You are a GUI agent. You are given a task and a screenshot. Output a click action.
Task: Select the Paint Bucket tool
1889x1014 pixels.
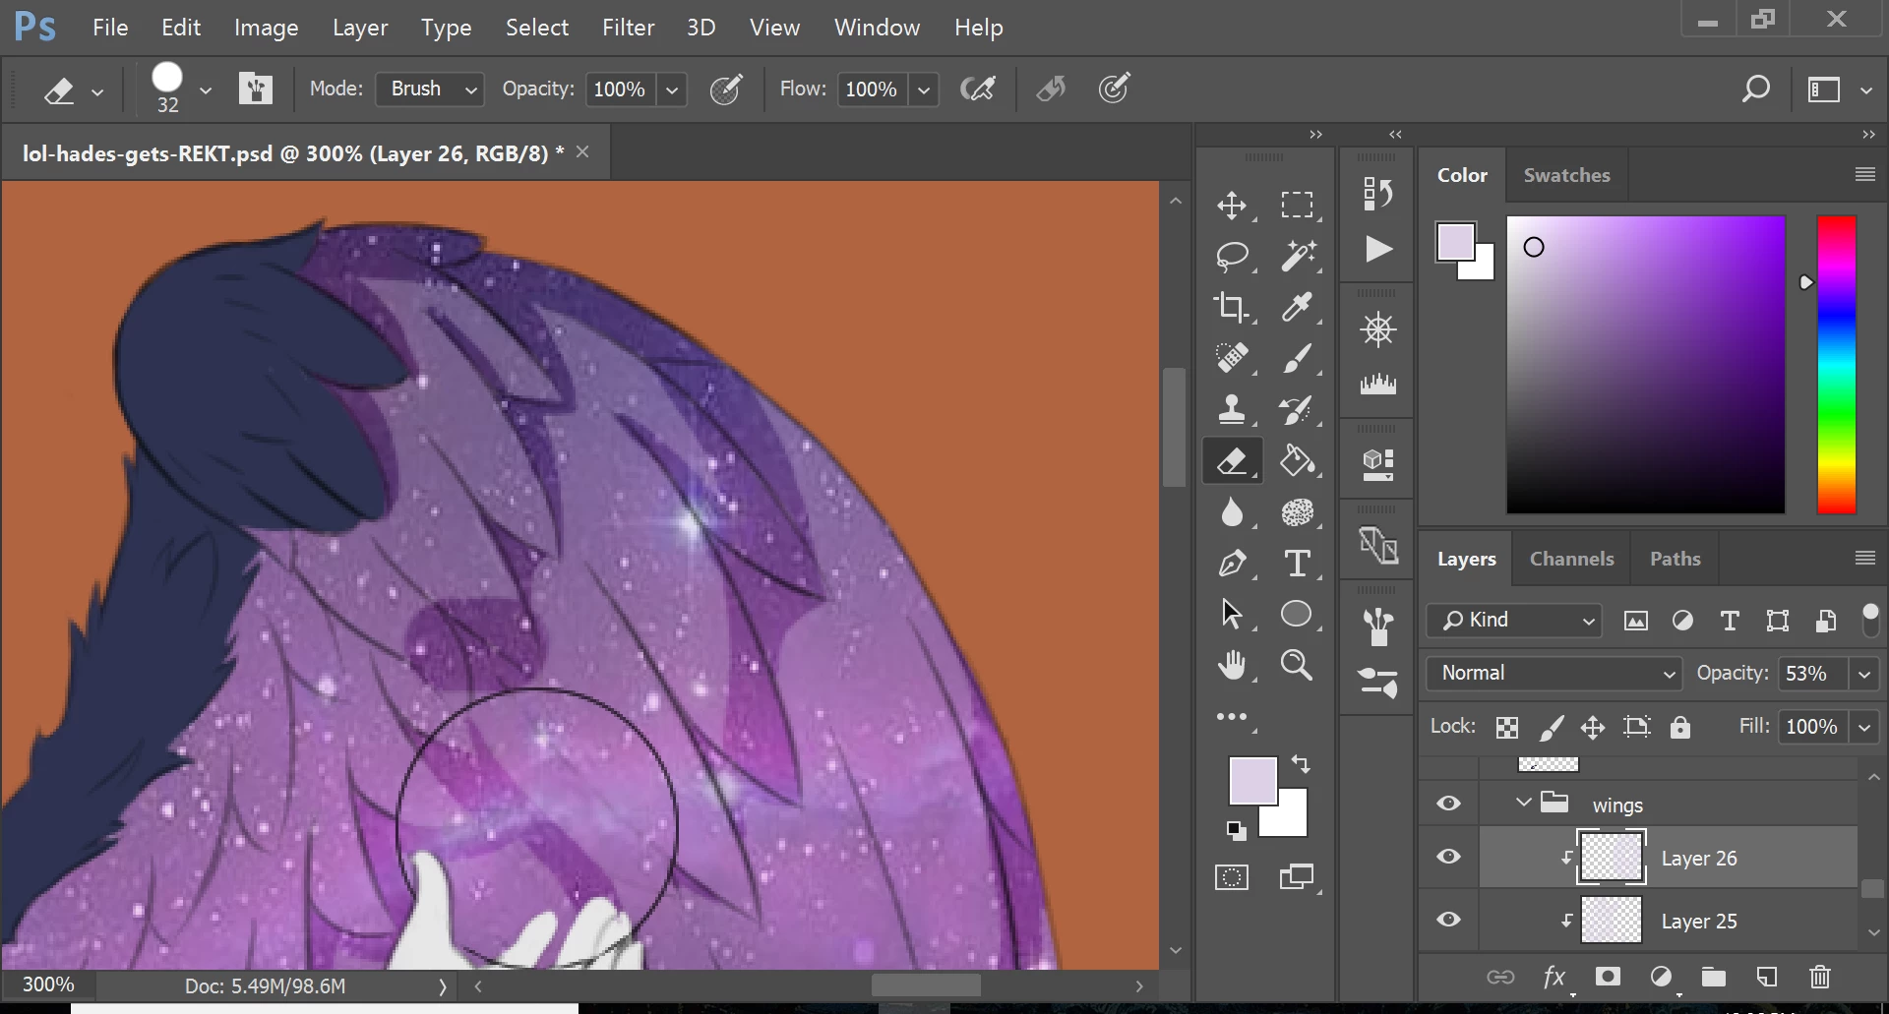click(1297, 460)
